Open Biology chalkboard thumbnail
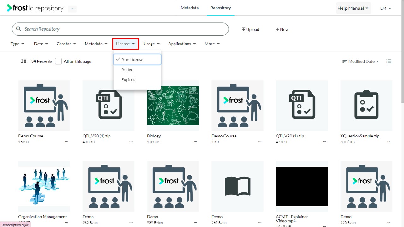Image resolution: width=404 pixels, height=227 pixels. (x=173, y=106)
